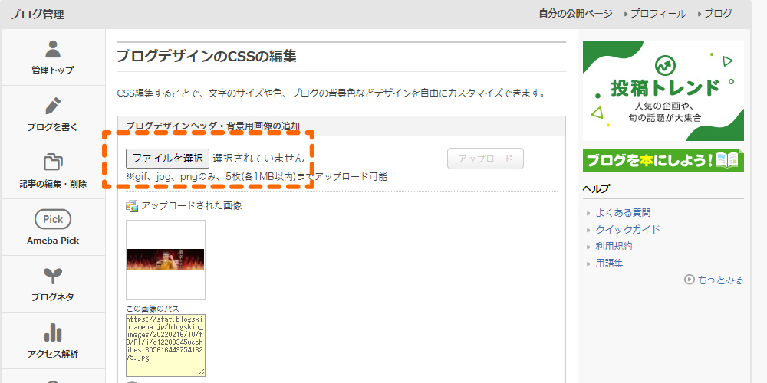Click the もっとみる arrow icon

[690, 280]
